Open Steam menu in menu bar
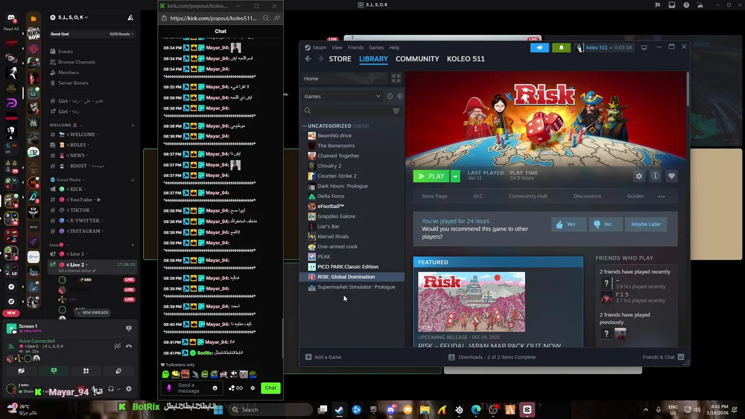 point(320,48)
